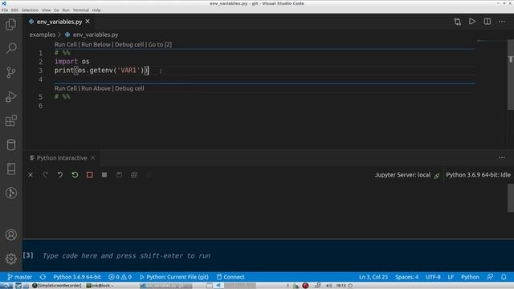Select interpreter Python 3.6.9 64-bit in status bar
This screenshot has height=289, width=514.
coord(77,277)
